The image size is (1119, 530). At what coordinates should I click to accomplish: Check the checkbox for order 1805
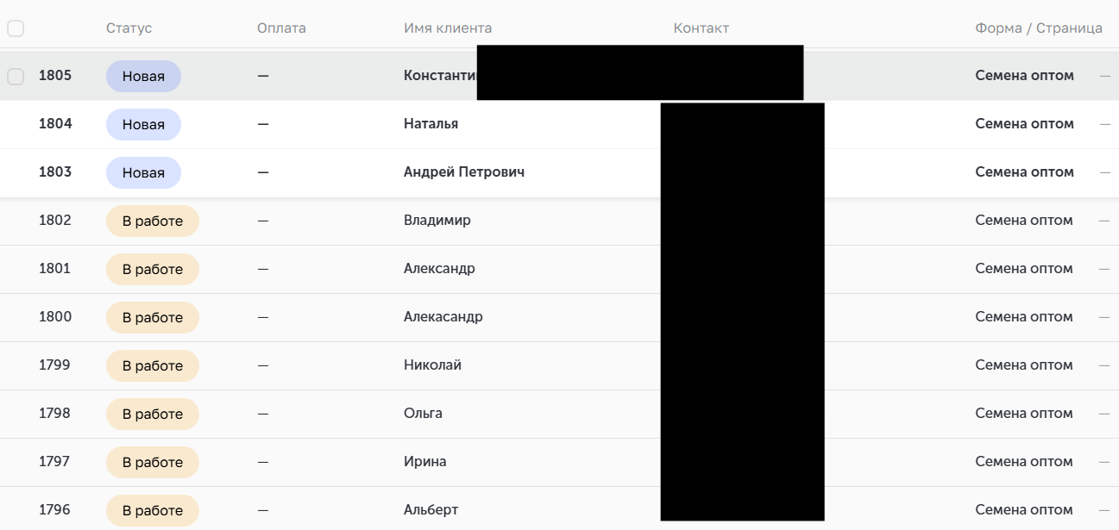click(x=16, y=77)
